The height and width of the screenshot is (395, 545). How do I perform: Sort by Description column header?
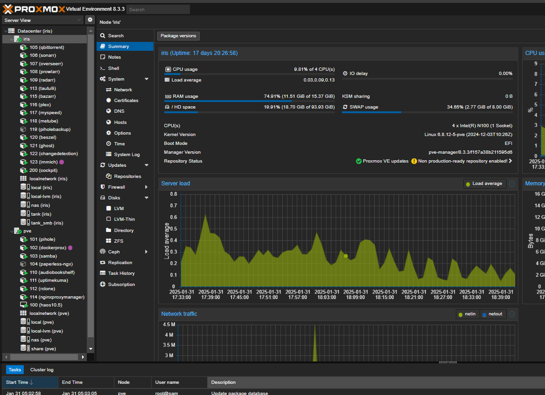pyautogui.click(x=376, y=382)
